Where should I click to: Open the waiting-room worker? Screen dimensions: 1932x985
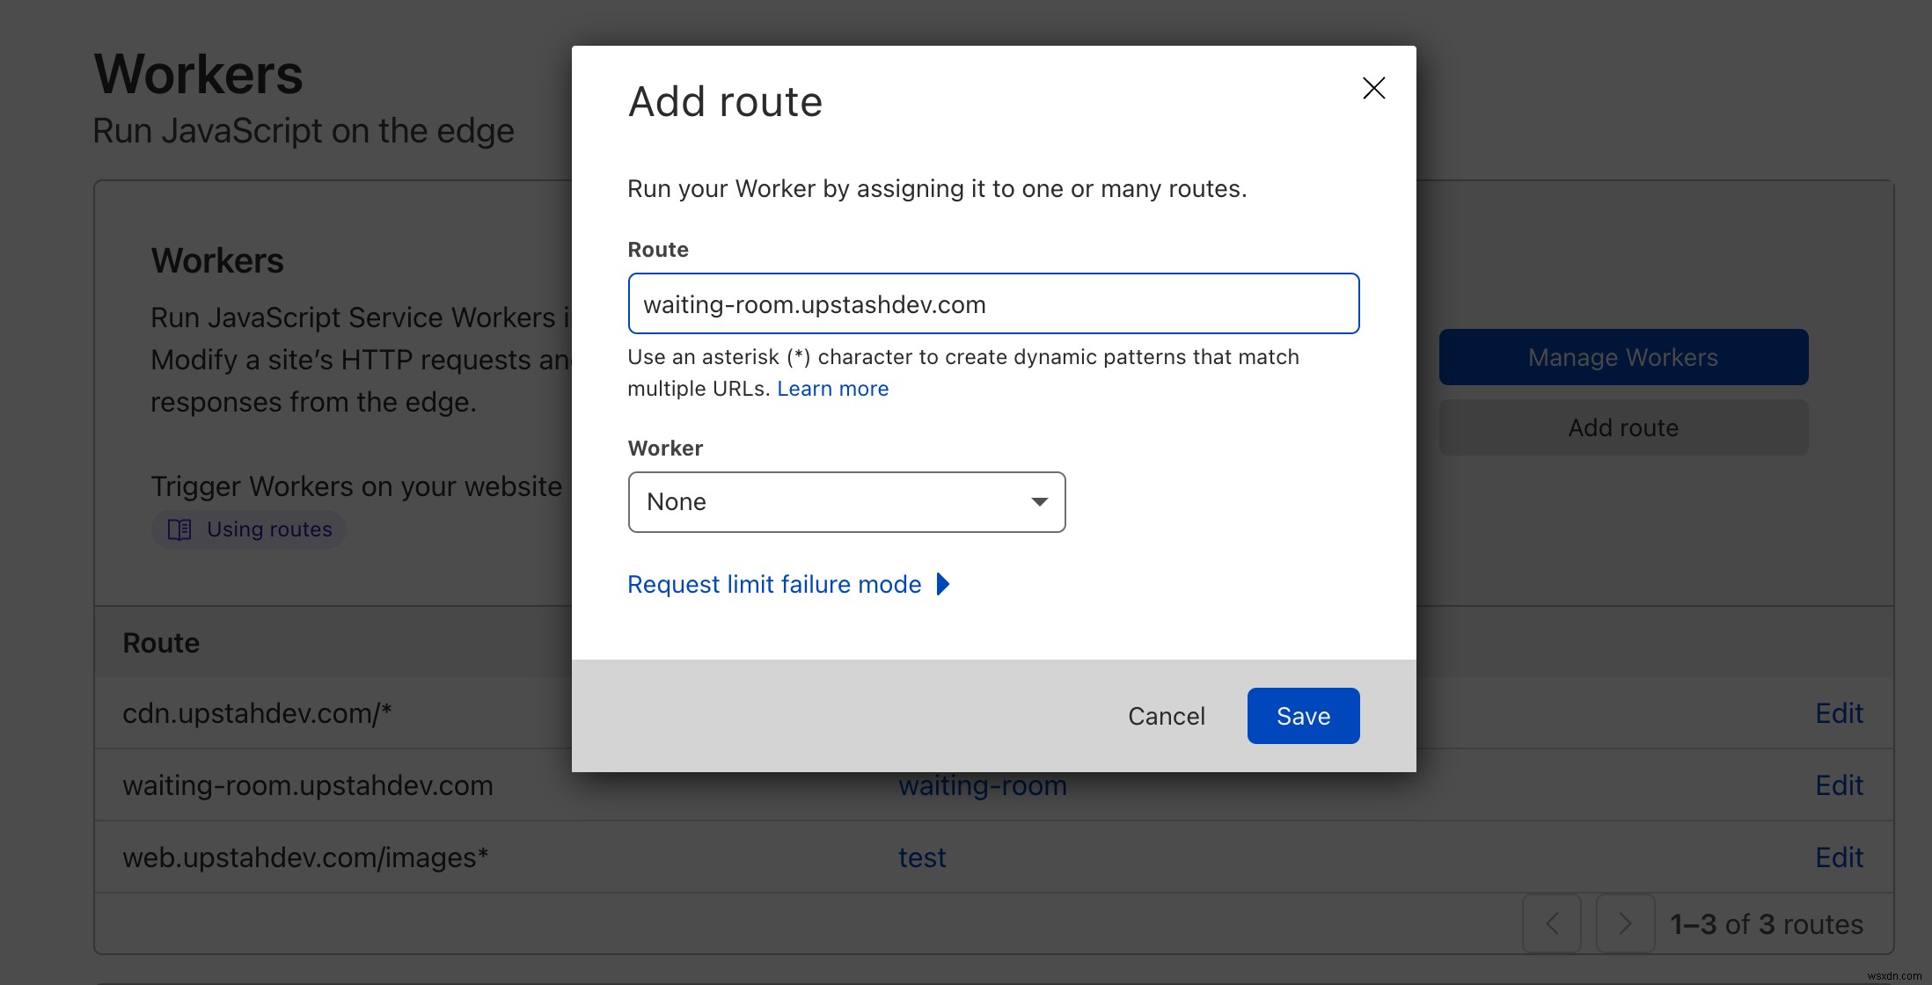tap(982, 784)
